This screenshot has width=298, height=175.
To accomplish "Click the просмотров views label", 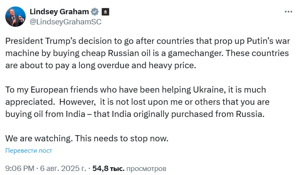I will click(147, 168).
